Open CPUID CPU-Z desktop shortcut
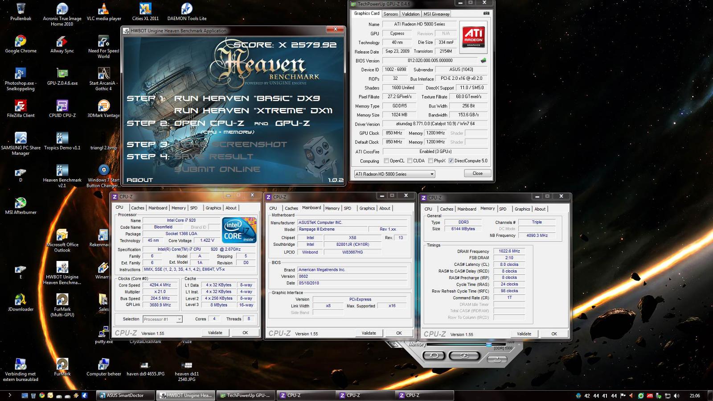The height and width of the screenshot is (401, 713). pos(62,108)
